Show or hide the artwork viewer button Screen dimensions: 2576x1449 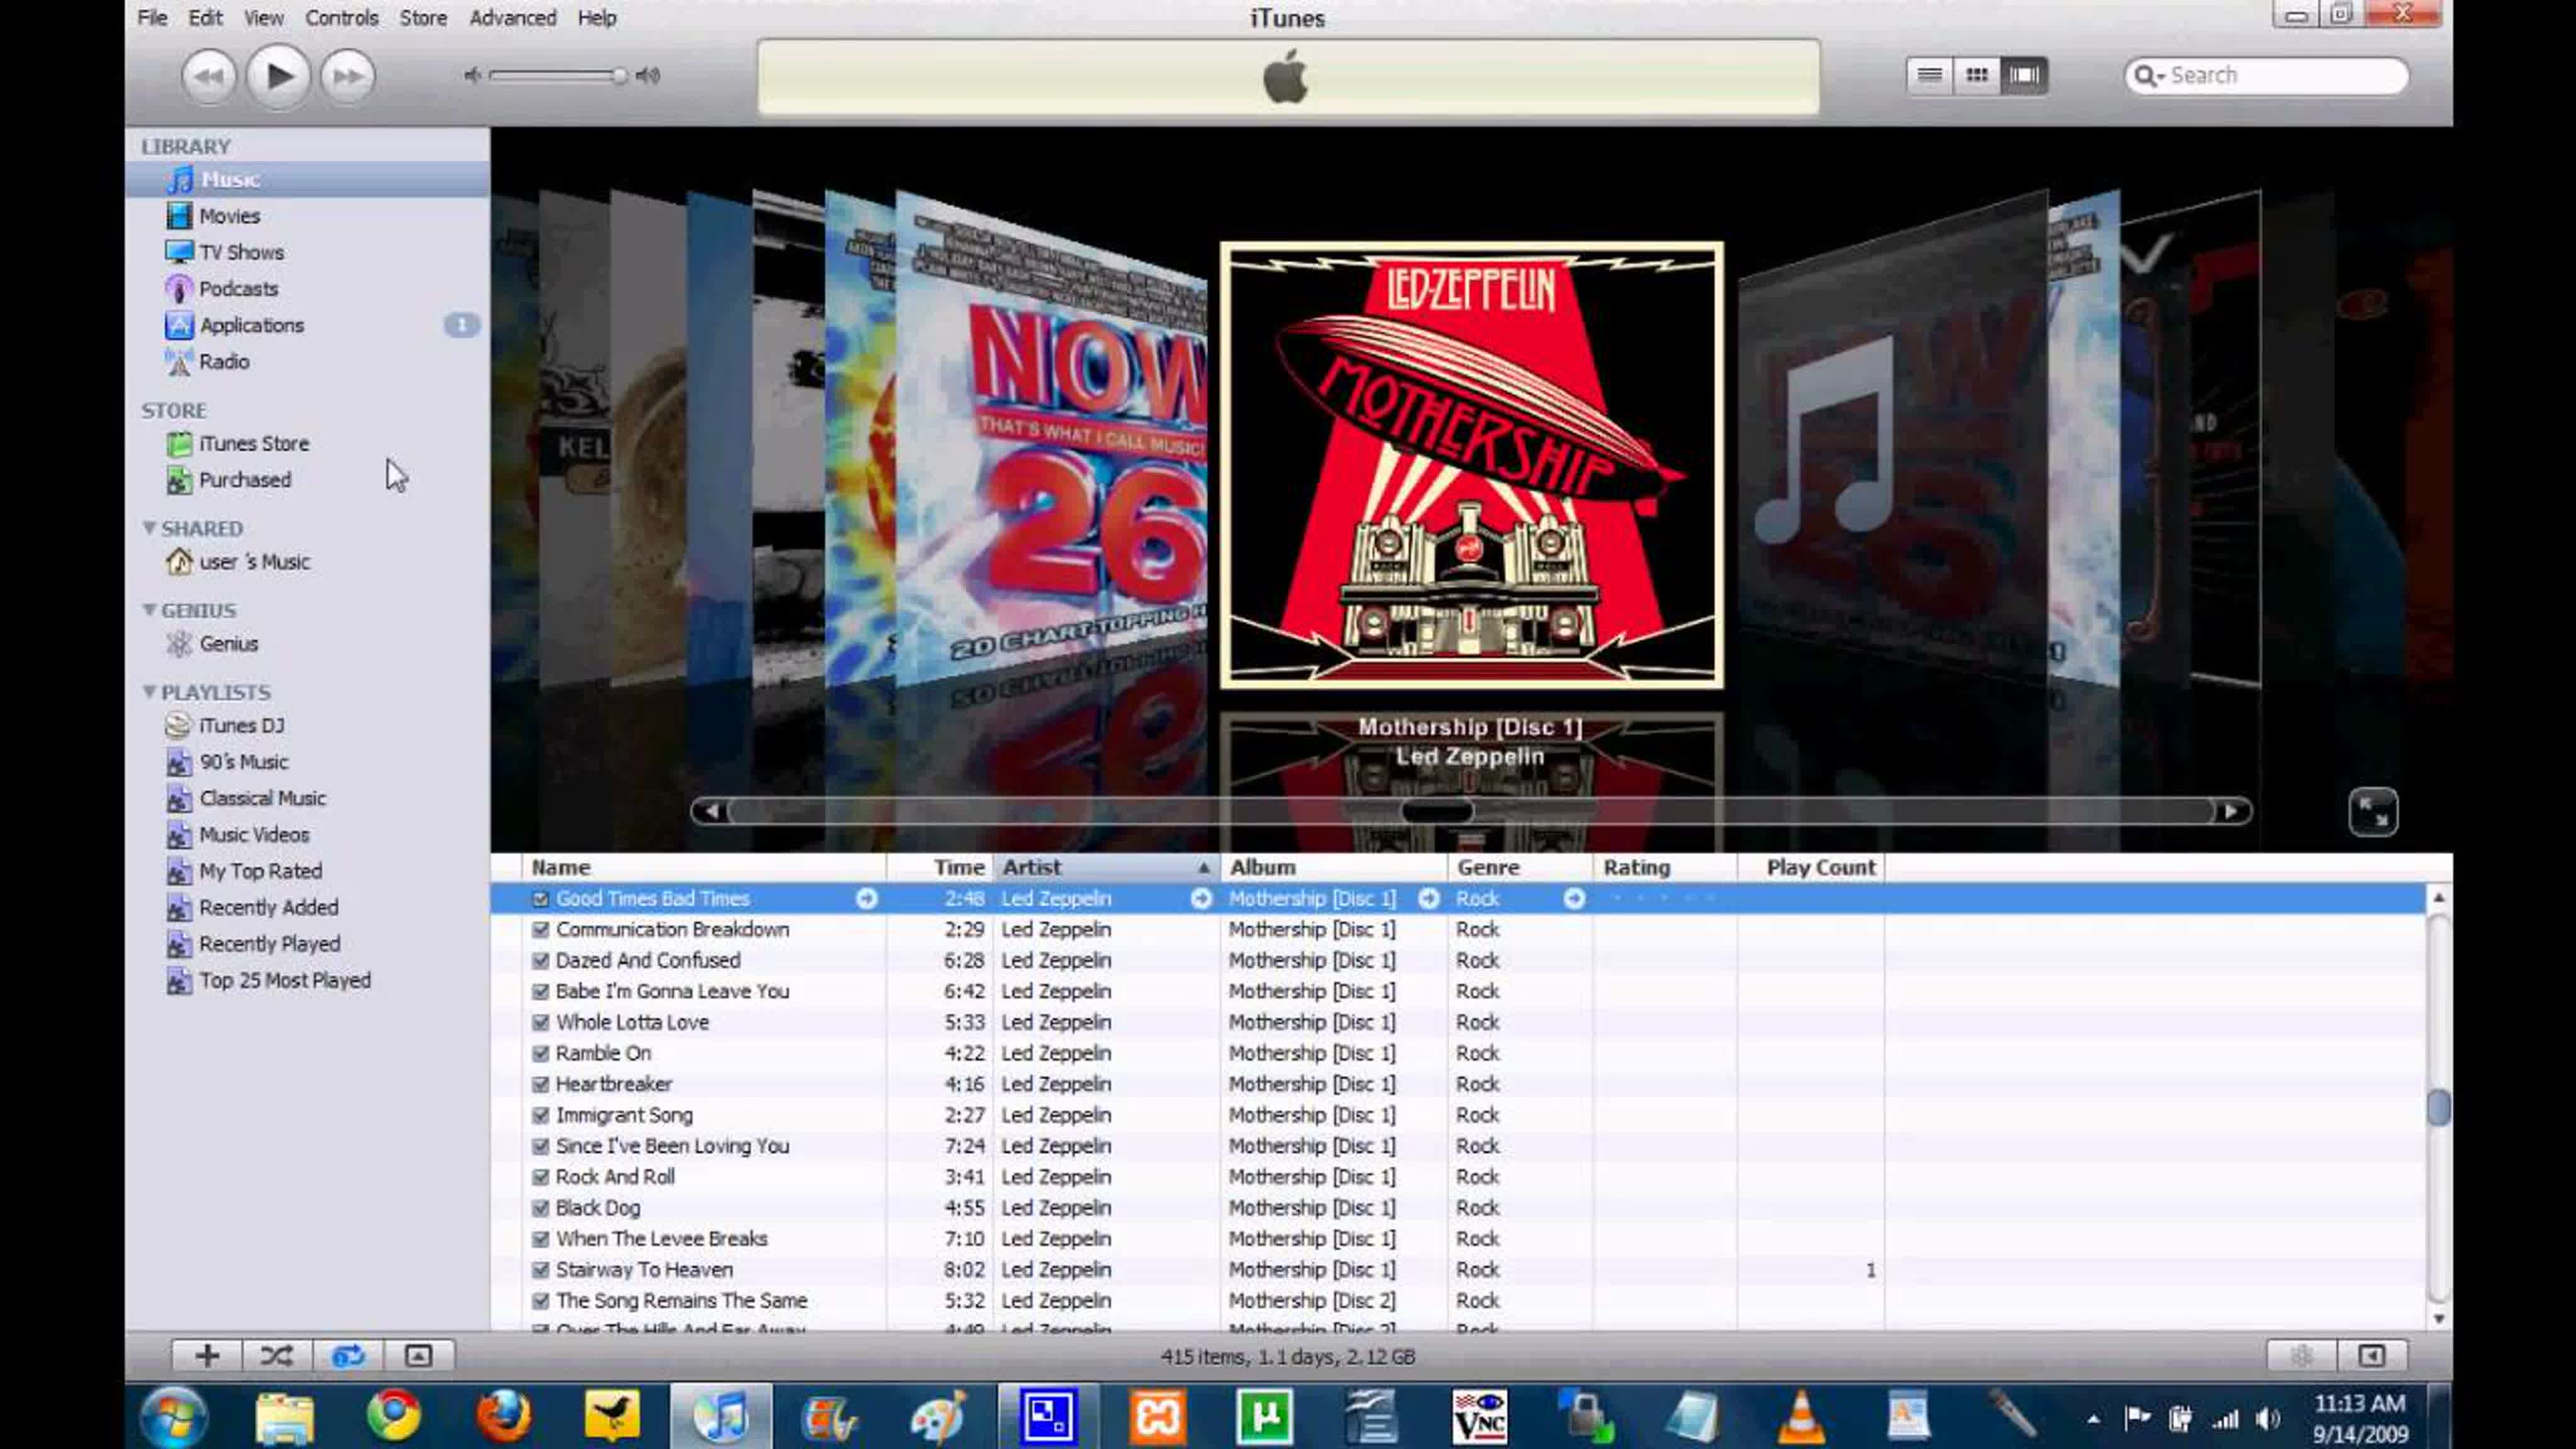[x=418, y=1356]
